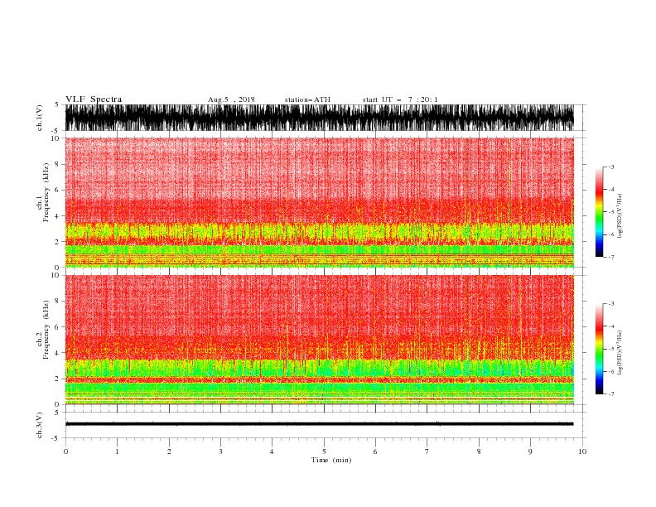This screenshot has width=656, height=507.
Task: Click the "VLF Spectra" title text
Action: [x=94, y=99]
